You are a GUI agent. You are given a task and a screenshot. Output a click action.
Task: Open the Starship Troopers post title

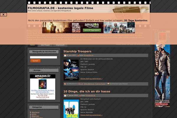(77, 51)
